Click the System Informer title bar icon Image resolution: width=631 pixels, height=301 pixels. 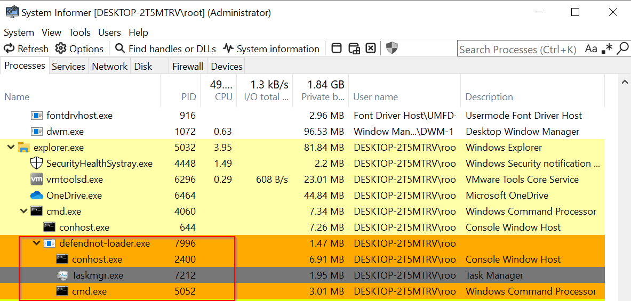coord(11,12)
